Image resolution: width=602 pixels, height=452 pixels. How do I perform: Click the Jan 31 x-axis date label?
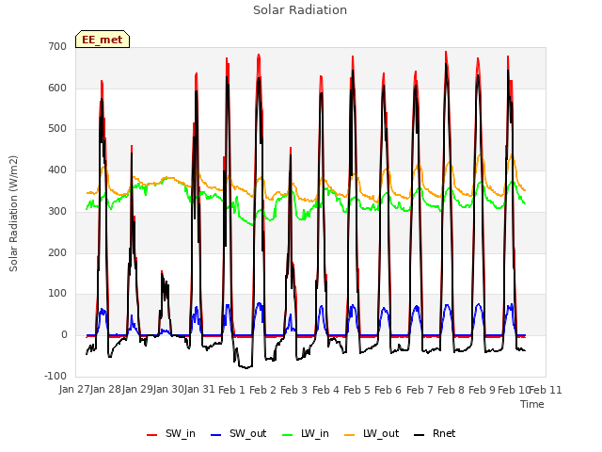coord(199,390)
